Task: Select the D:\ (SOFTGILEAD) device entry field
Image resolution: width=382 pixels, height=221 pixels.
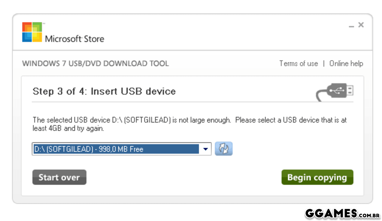Action: click(x=115, y=149)
